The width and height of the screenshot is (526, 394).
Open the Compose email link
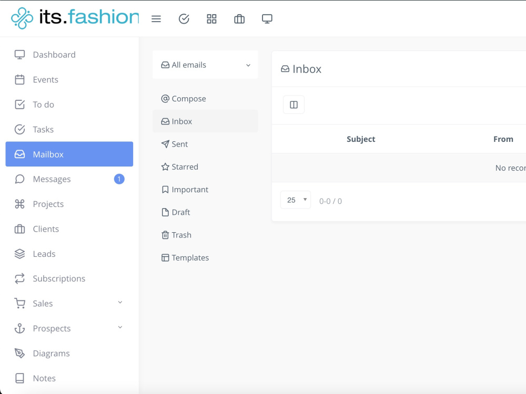(x=189, y=99)
